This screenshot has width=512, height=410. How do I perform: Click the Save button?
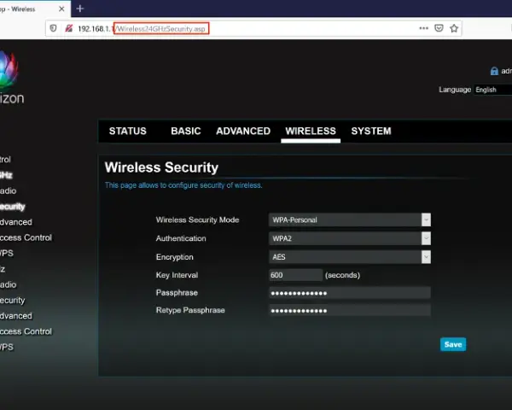(x=453, y=344)
